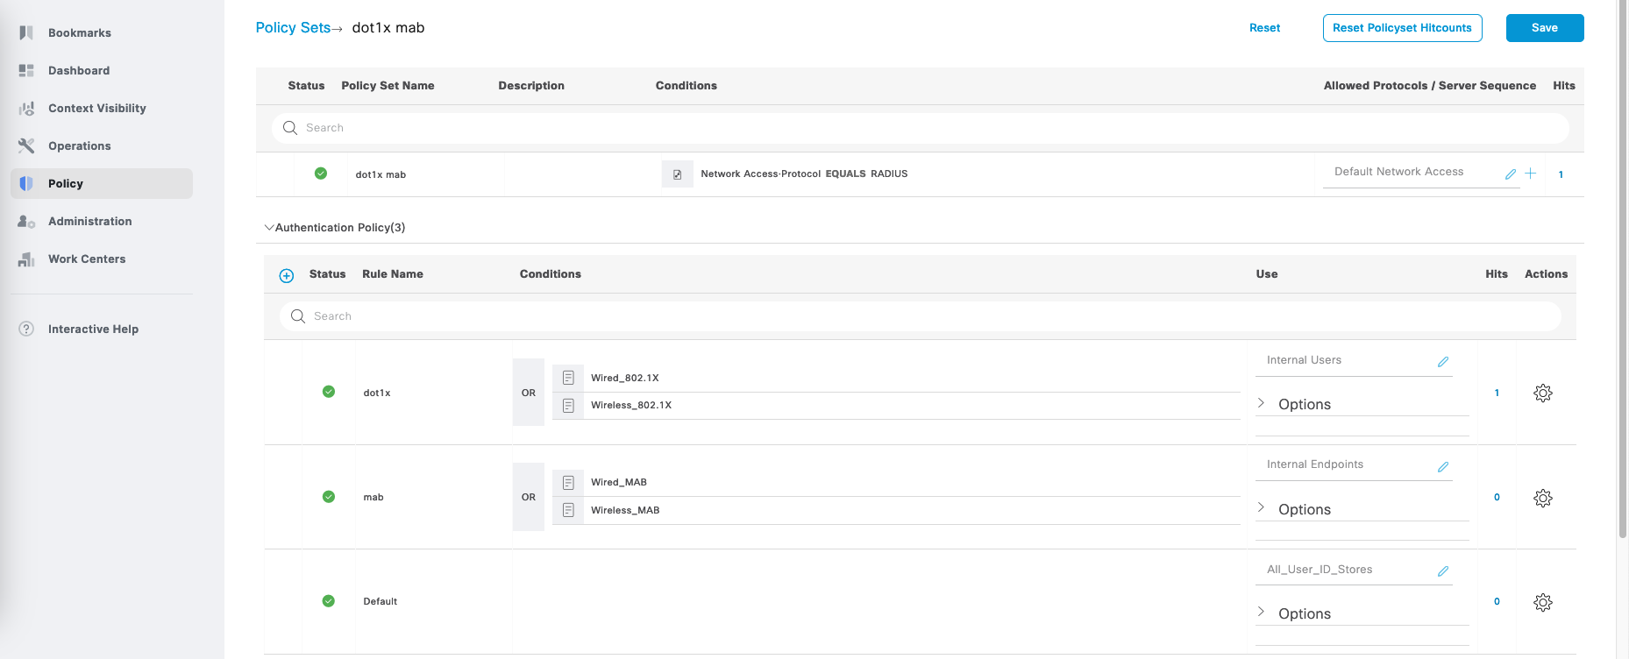Image resolution: width=1629 pixels, height=659 pixels.
Task: Click the Save button
Action: point(1544,28)
